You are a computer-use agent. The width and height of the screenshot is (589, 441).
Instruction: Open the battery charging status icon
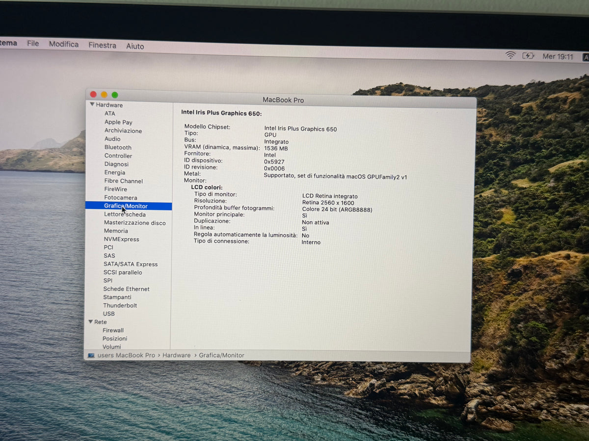click(528, 56)
